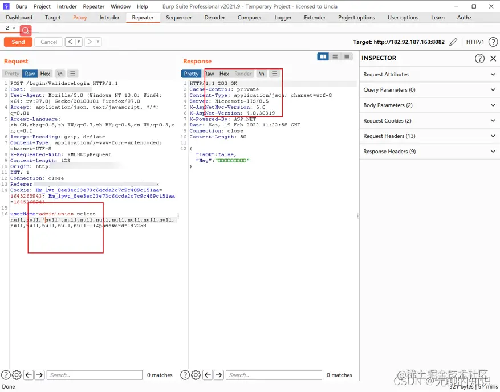The image size is (500, 392).
Task: Switch the response view to Pretty
Action: [x=191, y=73]
